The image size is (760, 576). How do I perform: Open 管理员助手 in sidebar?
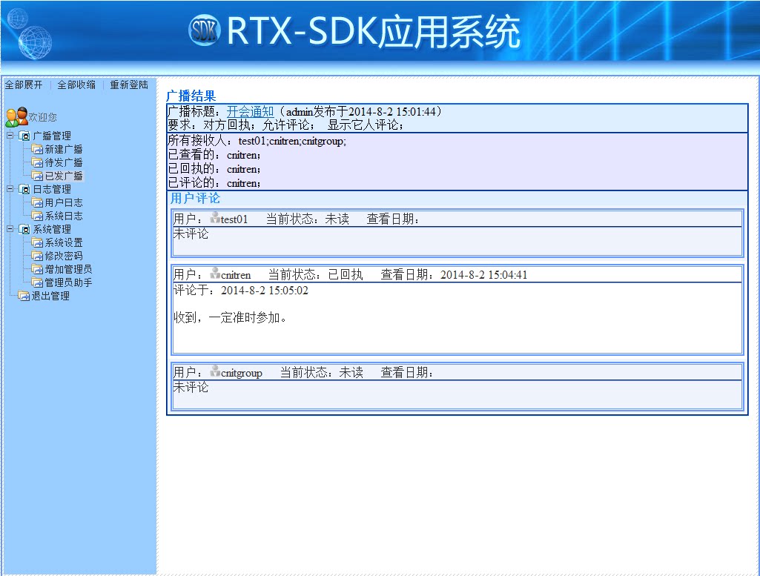coord(68,282)
